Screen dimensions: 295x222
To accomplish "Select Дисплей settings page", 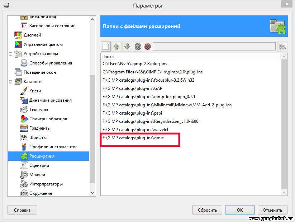I will [32, 35].
